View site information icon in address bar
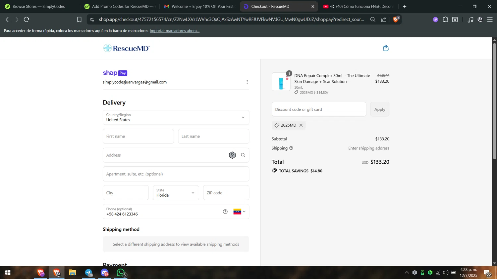This screenshot has width=497, height=279. [92, 20]
